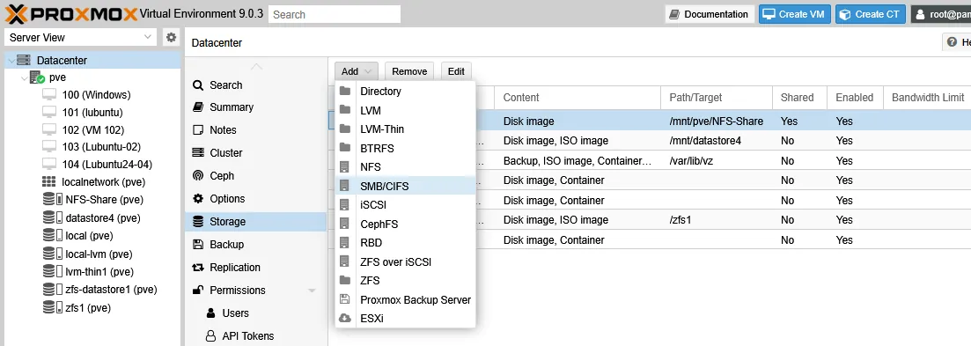Click the note icon beside Notes

[198, 130]
